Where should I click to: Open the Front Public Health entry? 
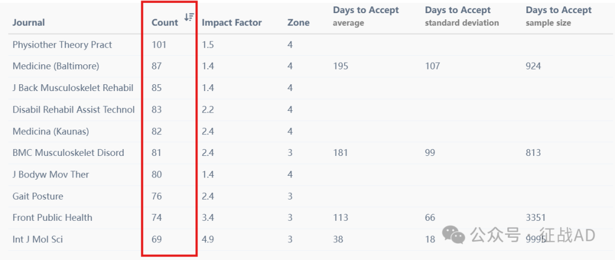point(52,217)
